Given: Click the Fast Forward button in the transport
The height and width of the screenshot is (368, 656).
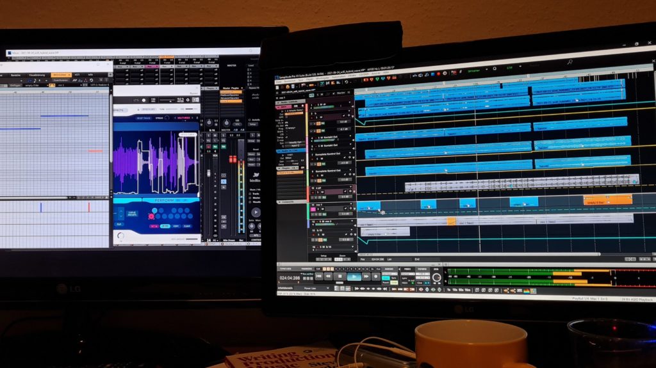Looking at the screenshot, I should click(366, 276).
